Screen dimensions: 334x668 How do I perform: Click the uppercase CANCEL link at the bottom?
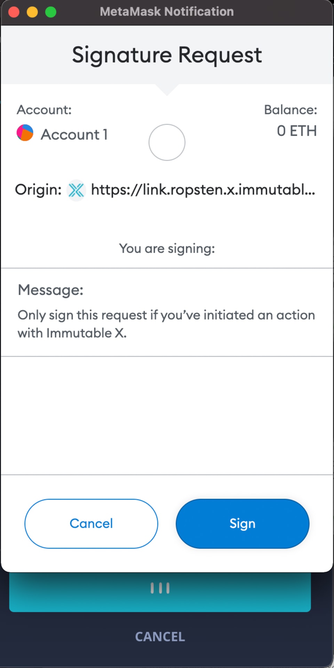[160, 637]
